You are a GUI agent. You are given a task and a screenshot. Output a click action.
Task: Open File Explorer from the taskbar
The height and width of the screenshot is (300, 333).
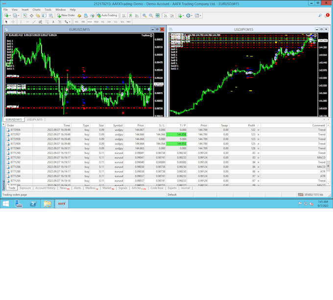click(x=48, y=204)
